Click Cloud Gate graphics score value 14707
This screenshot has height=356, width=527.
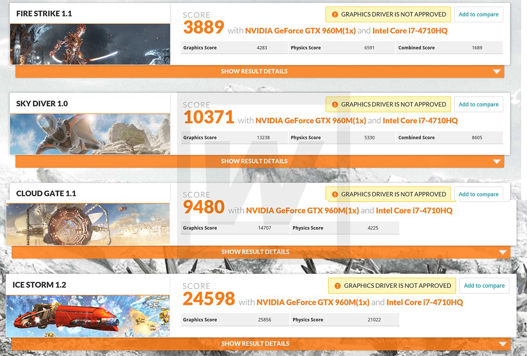[x=265, y=228]
